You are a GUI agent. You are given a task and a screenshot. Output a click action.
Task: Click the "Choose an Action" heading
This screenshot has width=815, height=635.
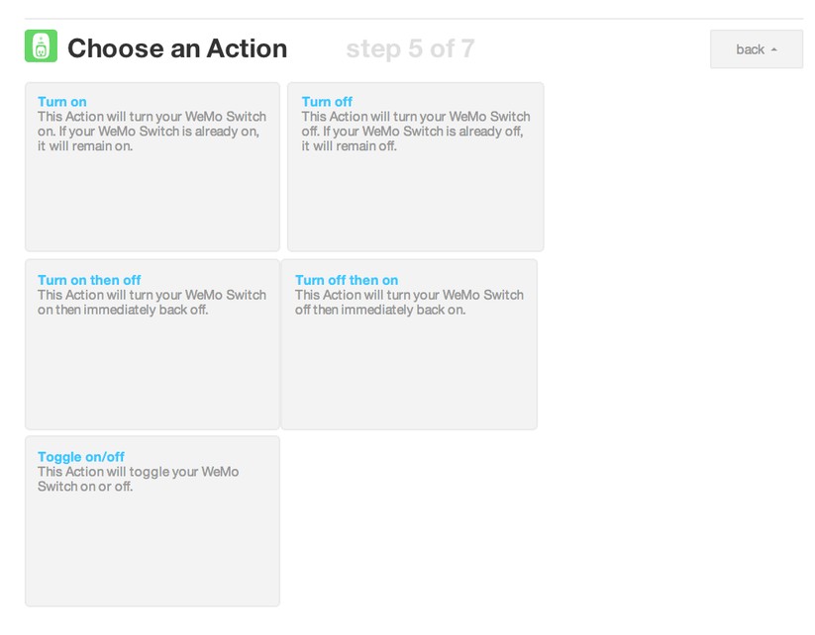click(177, 48)
